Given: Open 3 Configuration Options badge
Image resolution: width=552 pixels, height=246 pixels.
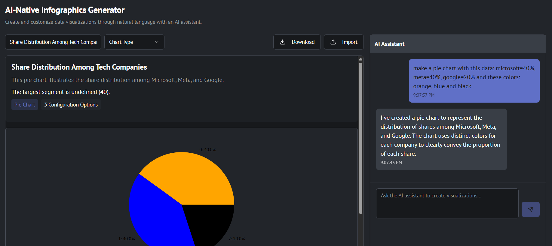Looking at the screenshot, I should [71, 105].
